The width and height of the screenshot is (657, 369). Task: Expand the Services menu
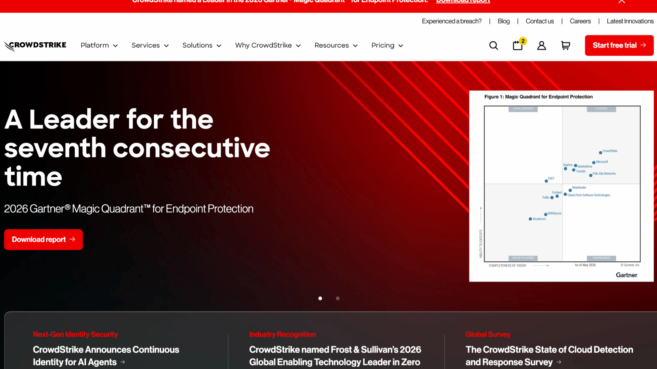coord(150,45)
